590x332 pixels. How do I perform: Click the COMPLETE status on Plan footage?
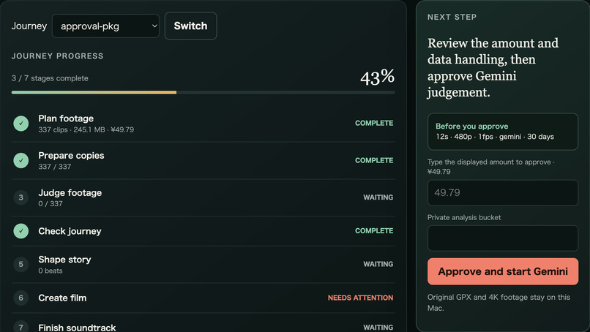[374, 123]
